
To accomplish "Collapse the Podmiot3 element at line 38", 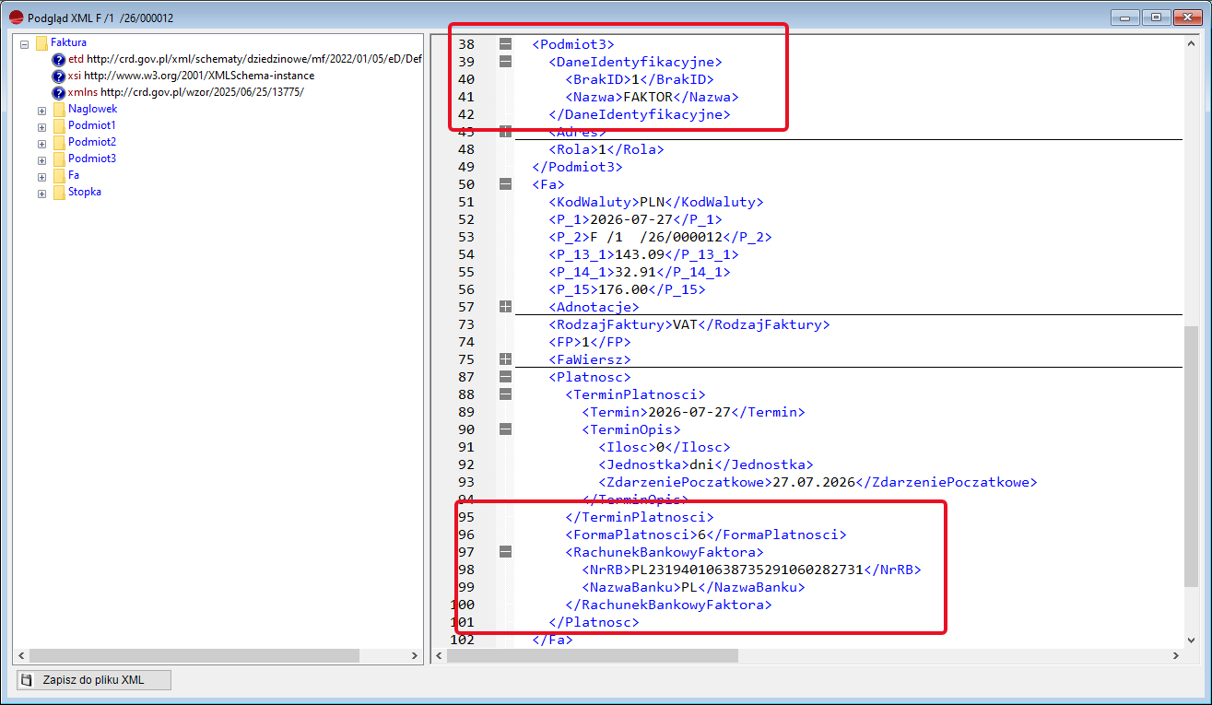I will tap(505, 44).
